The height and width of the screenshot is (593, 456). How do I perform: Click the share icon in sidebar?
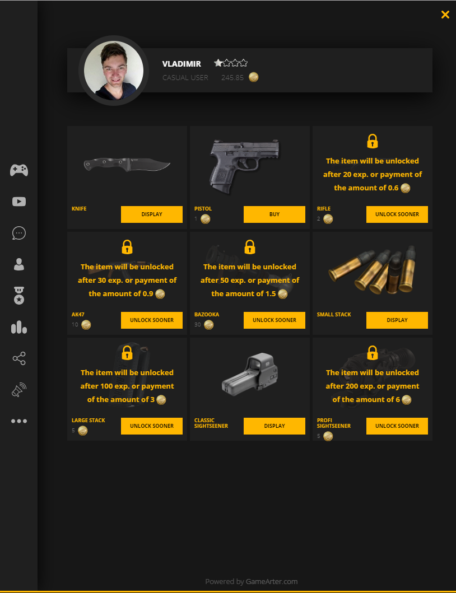[x=19, y=358]
